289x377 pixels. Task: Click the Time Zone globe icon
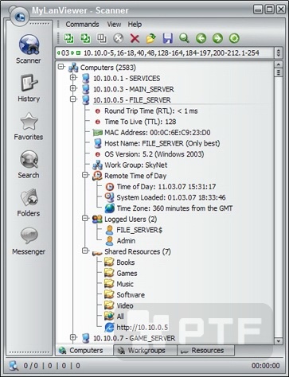point(109,208)
